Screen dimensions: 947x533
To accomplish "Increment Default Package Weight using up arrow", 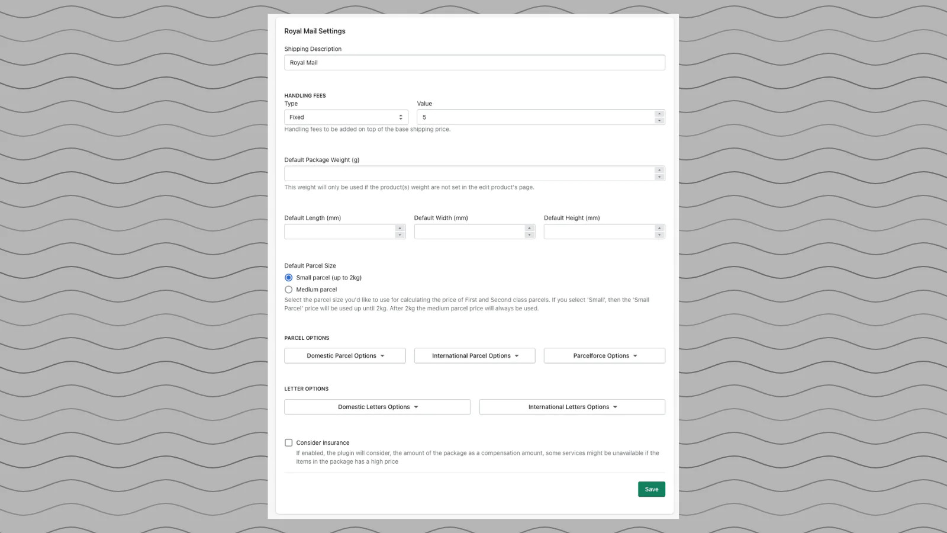I will tap(659, 170).
